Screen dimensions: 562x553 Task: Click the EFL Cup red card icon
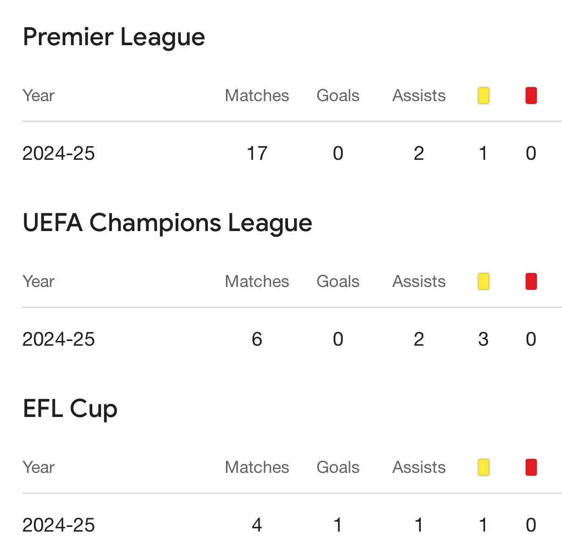(531, 467)
